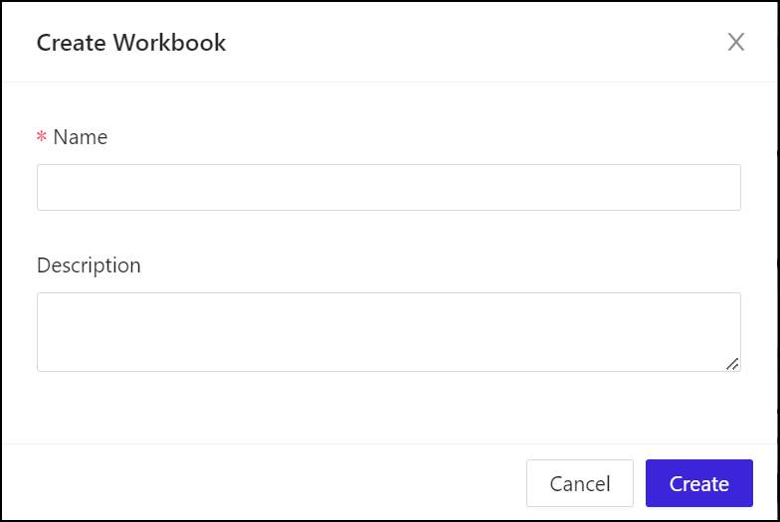Screen dimensions: 780x522
Task: Click the corner grip of Description textarea
Action: (732, 364)
